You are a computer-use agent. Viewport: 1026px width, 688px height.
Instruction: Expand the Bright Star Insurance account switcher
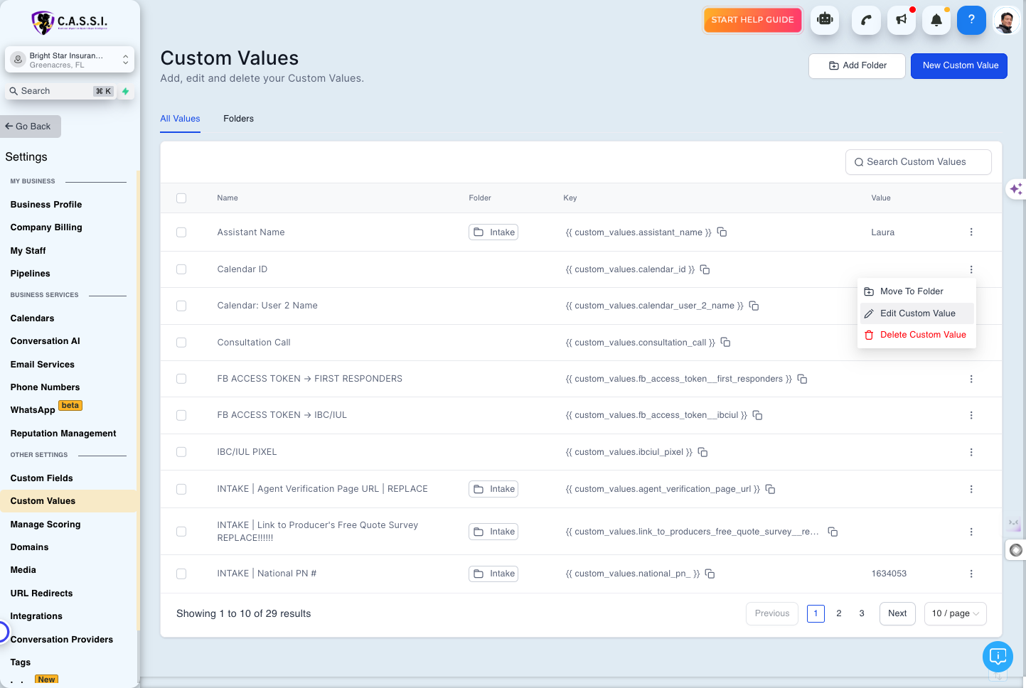[x=69, y=60]
